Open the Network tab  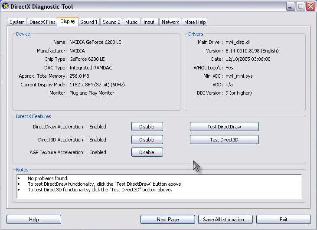pos(170,22)
